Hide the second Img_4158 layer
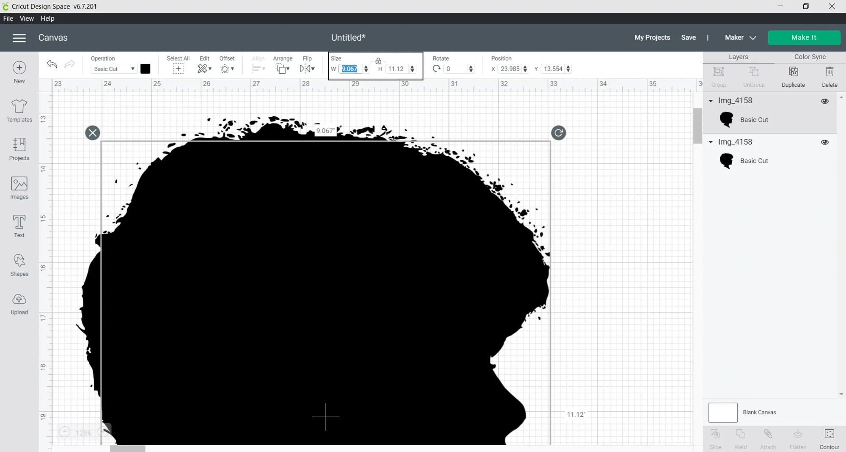This screenshot has height=452, width=846. pos(824,142)
